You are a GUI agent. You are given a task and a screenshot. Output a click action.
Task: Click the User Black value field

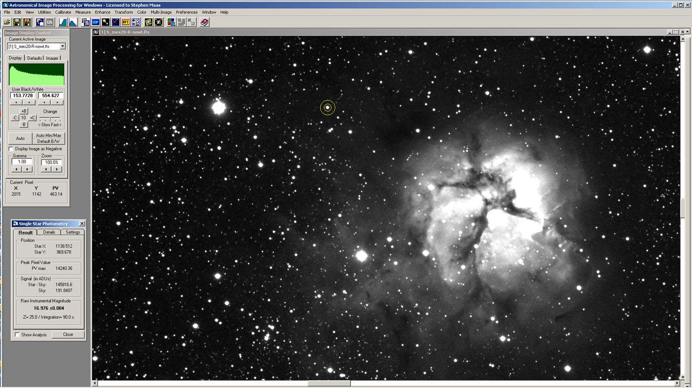click(x=23, y=95)
